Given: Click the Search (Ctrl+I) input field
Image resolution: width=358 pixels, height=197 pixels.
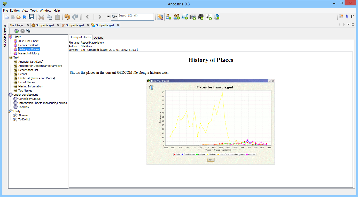Looking at the screenshot, I should (x=136, y=17).
